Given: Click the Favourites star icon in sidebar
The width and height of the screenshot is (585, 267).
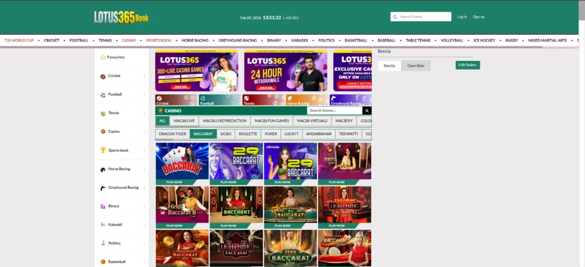Looking at the screenshot, I should coord(103,57).
